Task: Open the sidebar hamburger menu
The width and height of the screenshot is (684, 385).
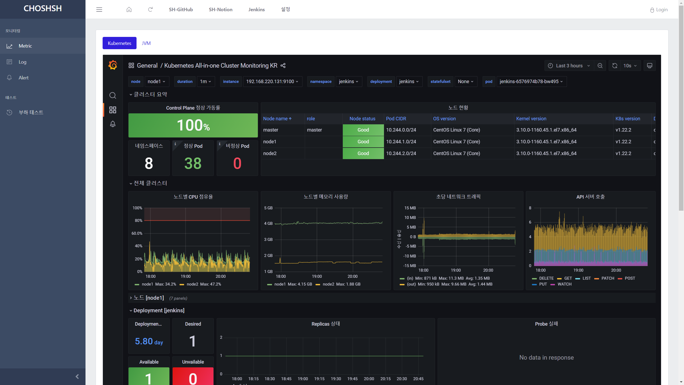Action: (x=99, y=9)
